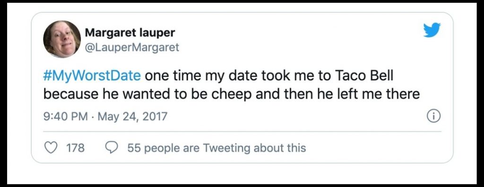Click empty space right of 'Tweeting about this'

click(x=371, y=148)
